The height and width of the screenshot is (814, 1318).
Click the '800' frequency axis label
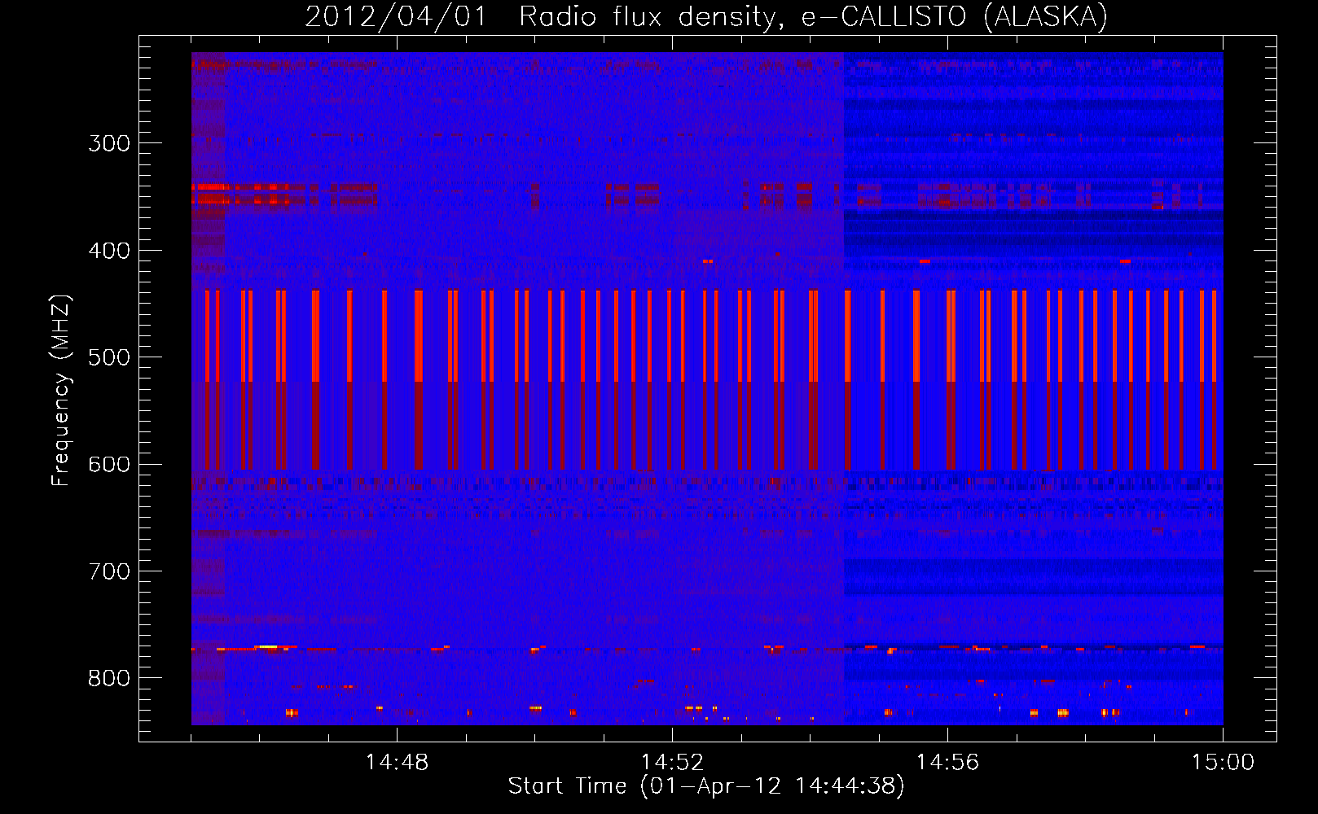109,678
